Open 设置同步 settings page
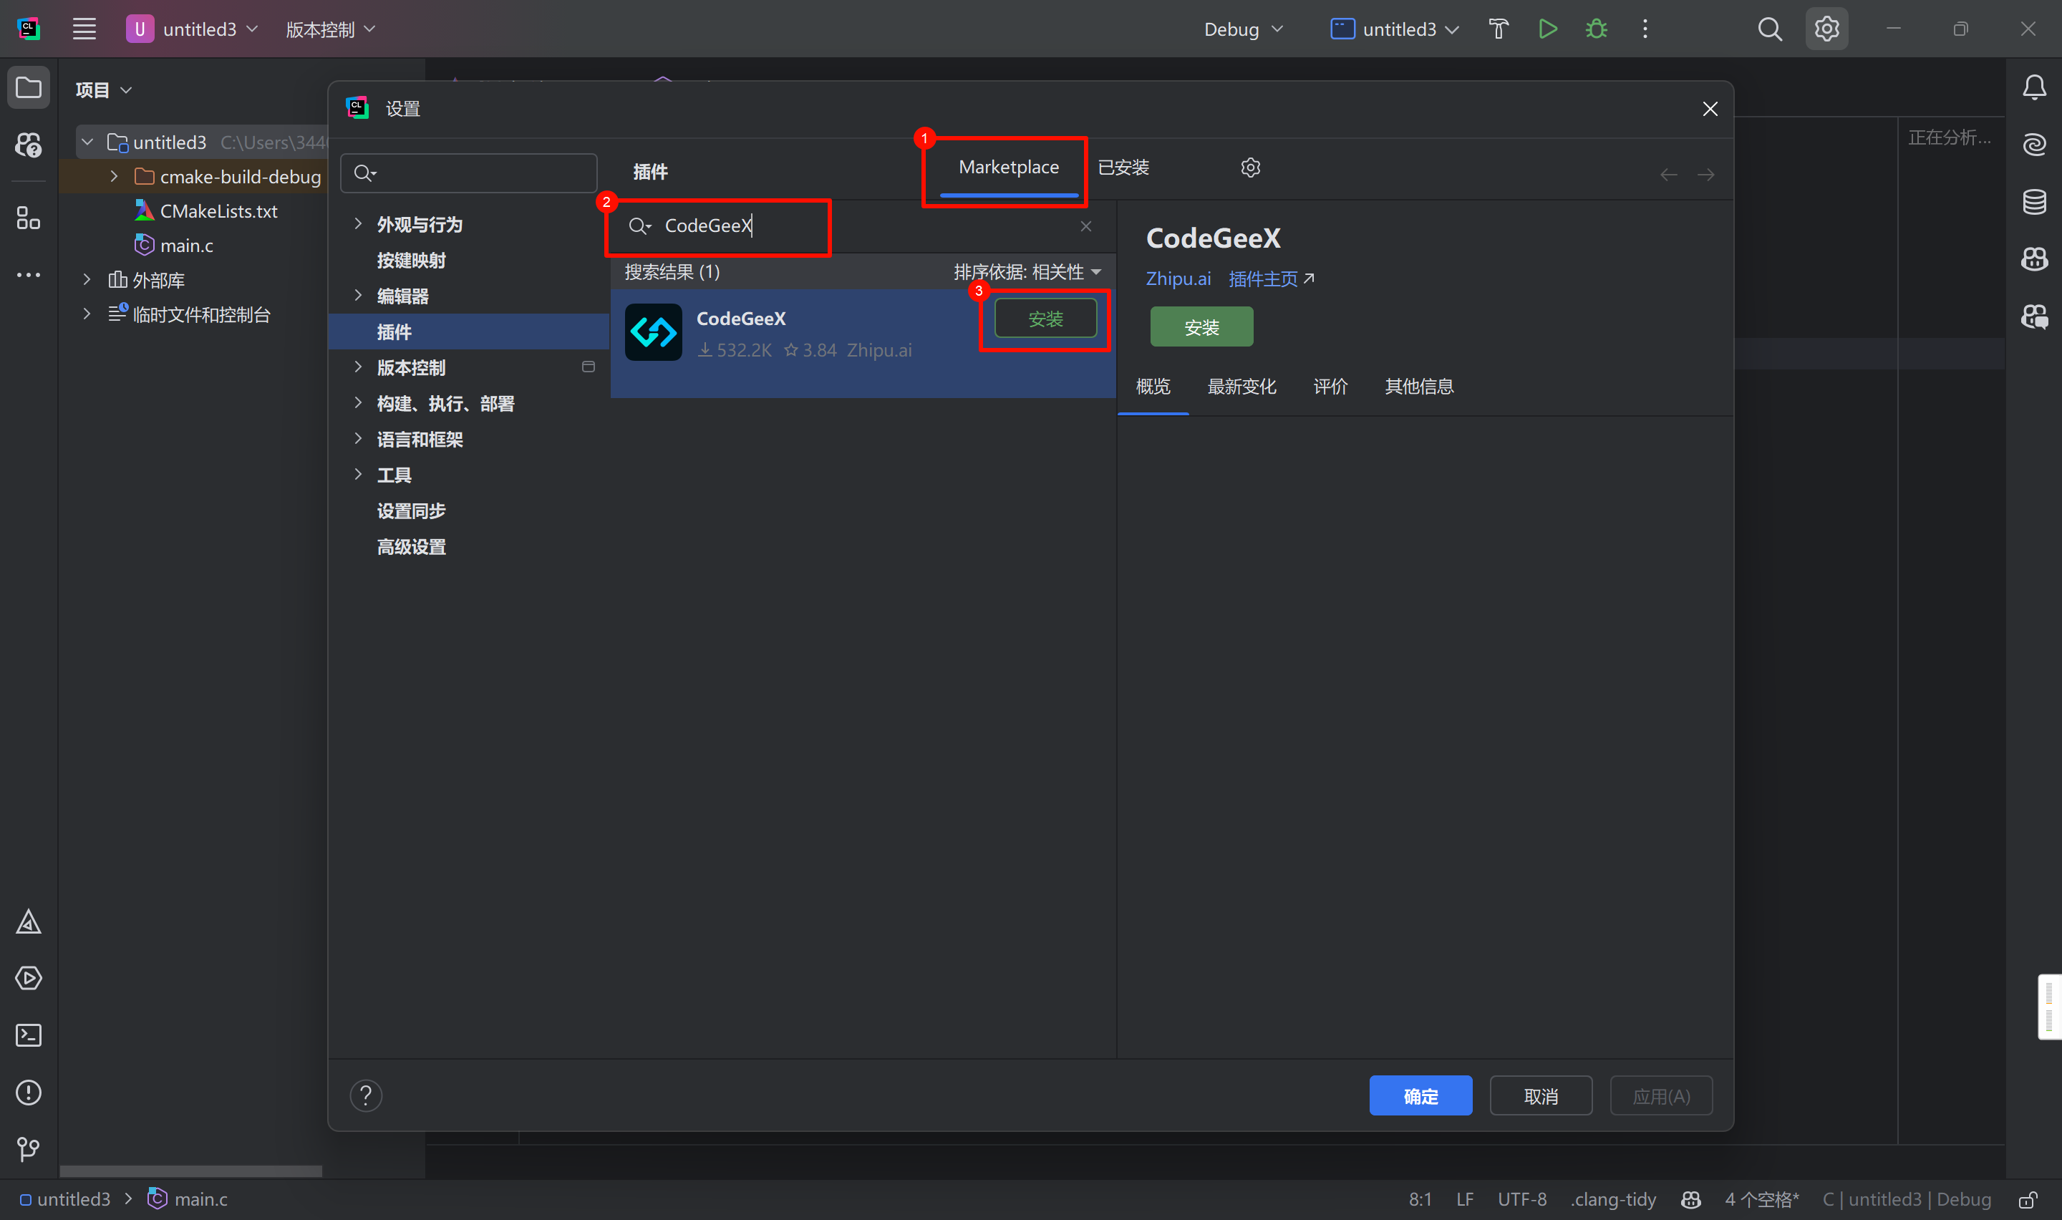 (x=411, y=511)
